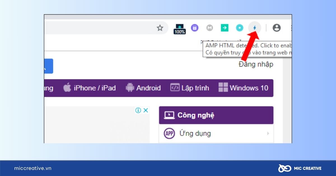Viewport: 336px width, 176px height.
Task: Open the Công nghệ section header
Action: click(x=216, y=115)
